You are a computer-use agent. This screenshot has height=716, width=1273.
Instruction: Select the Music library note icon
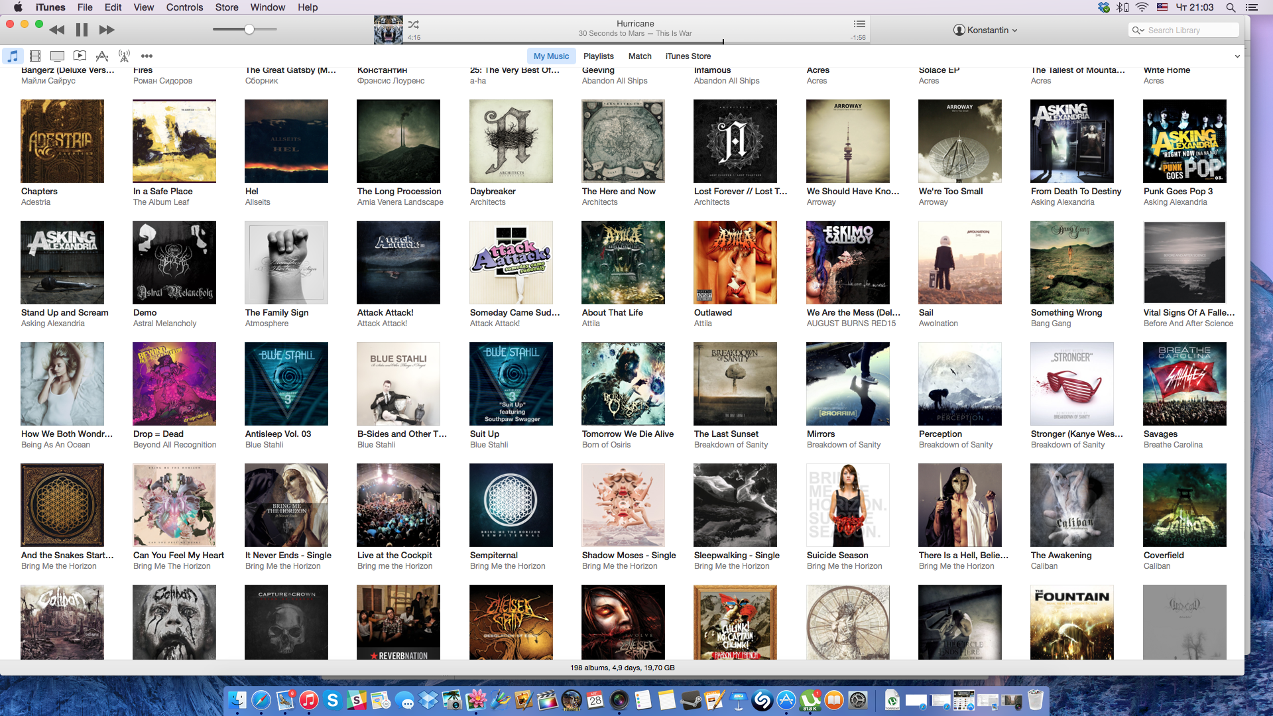point(13,56)
